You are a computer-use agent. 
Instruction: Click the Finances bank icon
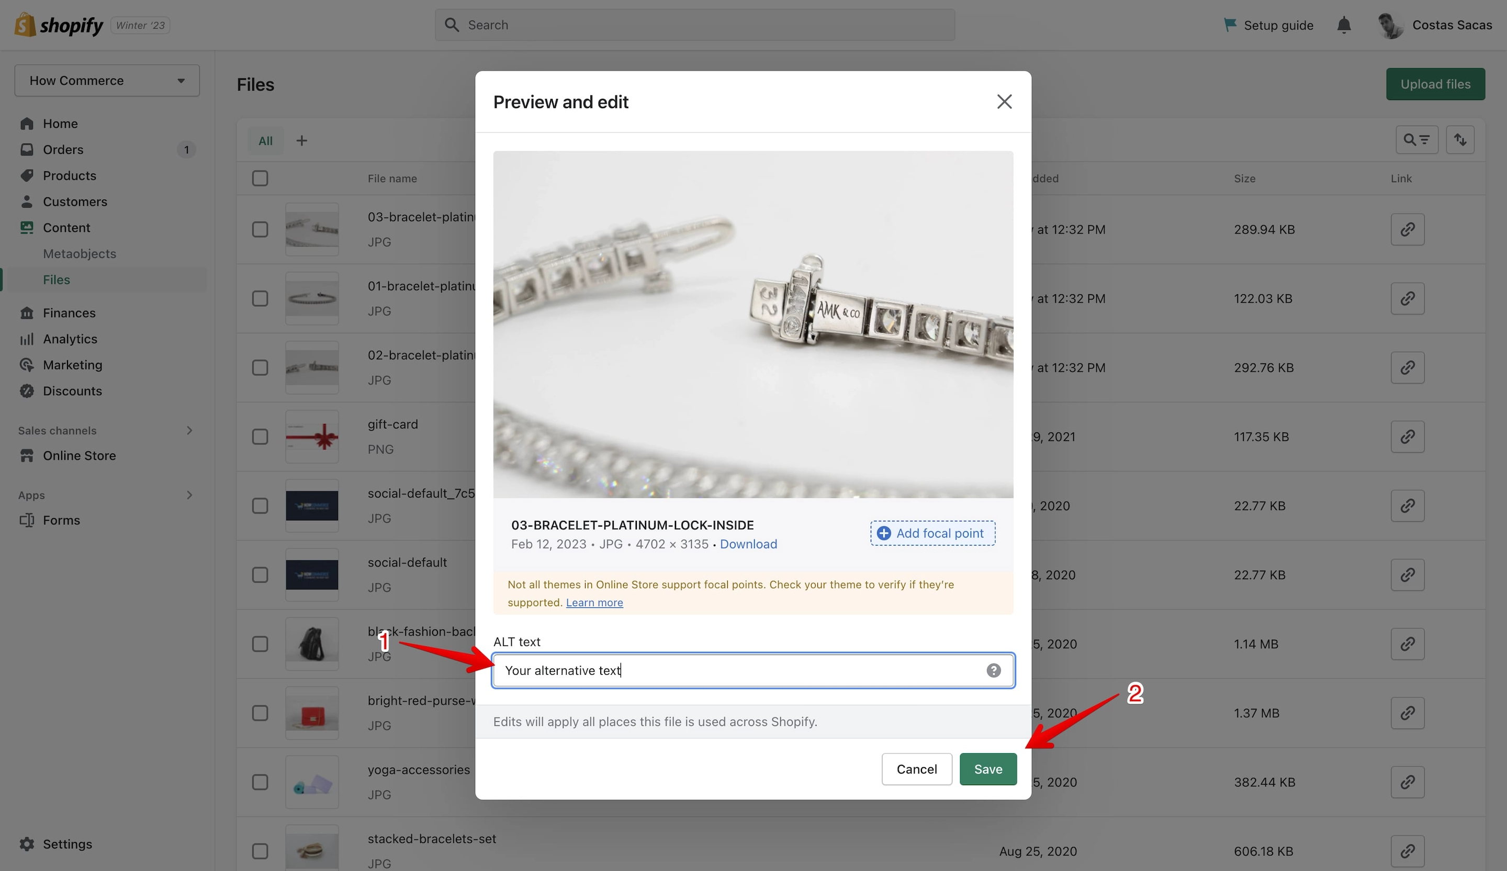(x=26, y=313)
